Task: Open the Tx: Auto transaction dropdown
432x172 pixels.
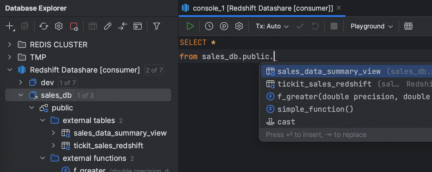Action: click(x=272, y=26)
